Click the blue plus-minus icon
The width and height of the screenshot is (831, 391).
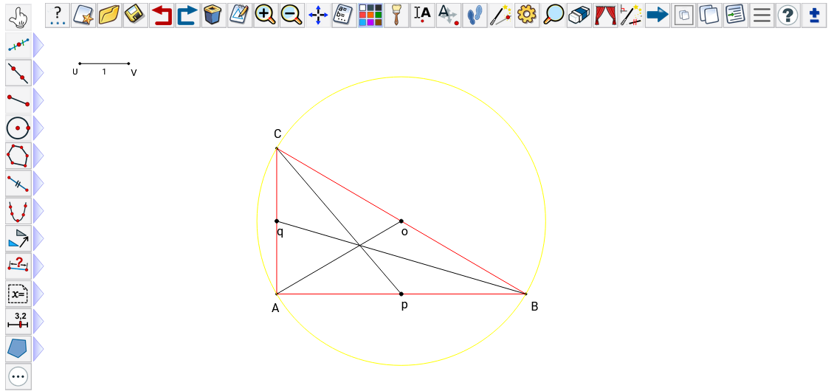click(815, 15)
